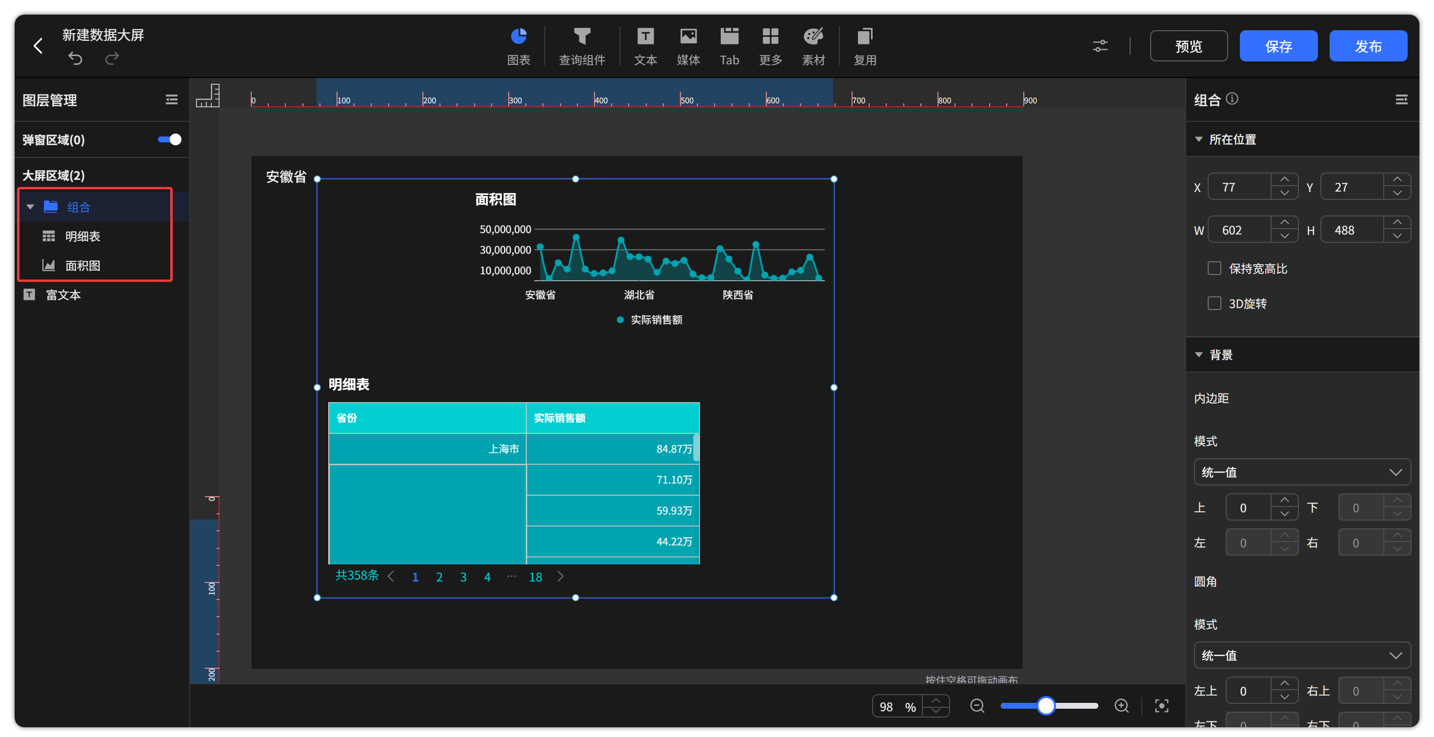Go to page 1 of the table
The height and width of the screenshot is (737, 1434).
[415, 577]
